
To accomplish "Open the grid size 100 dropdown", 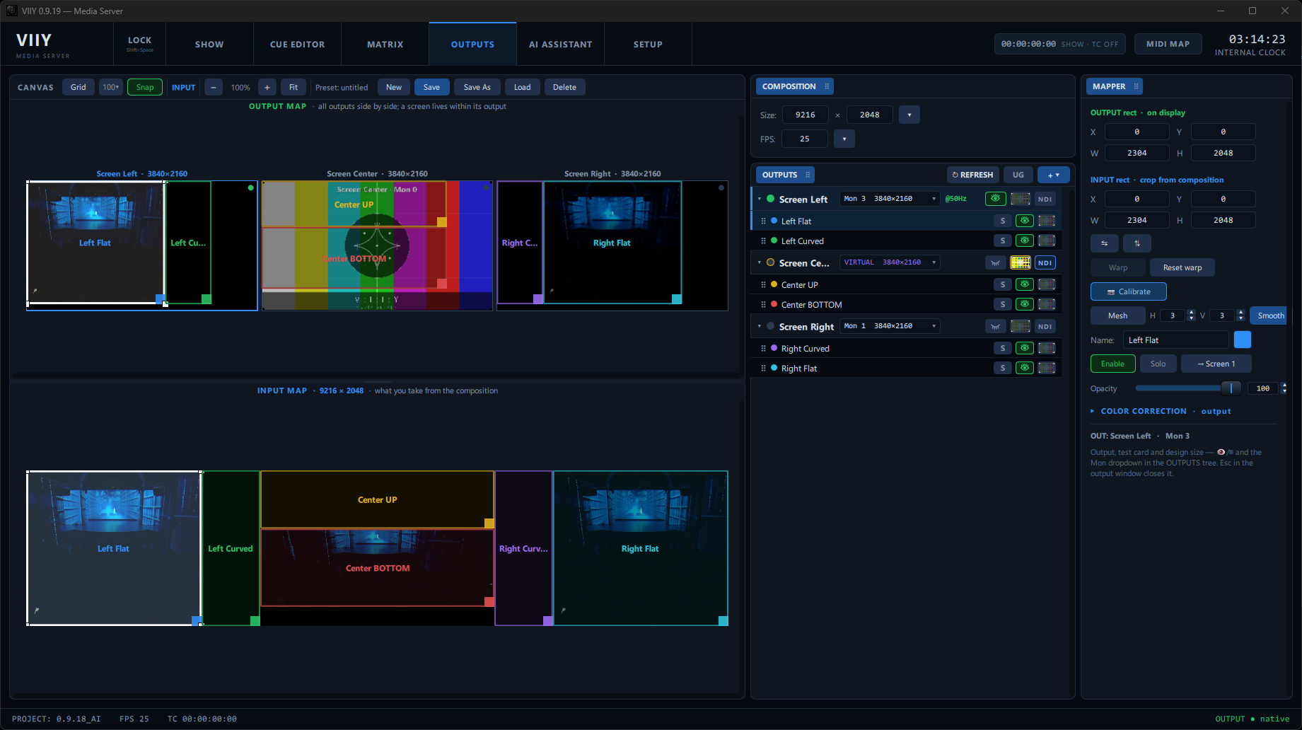I will coord(111,87).
